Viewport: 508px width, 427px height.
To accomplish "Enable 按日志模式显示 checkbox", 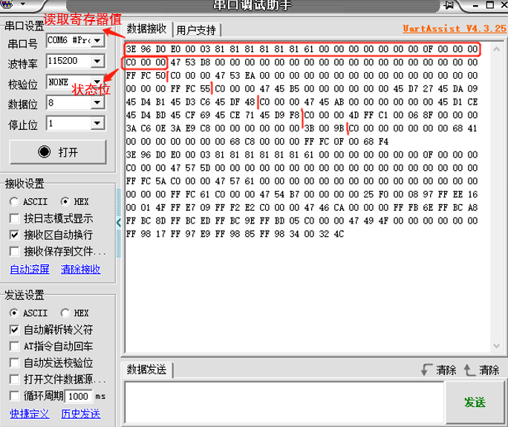I will pyautogui.click(x=14, y=218).
